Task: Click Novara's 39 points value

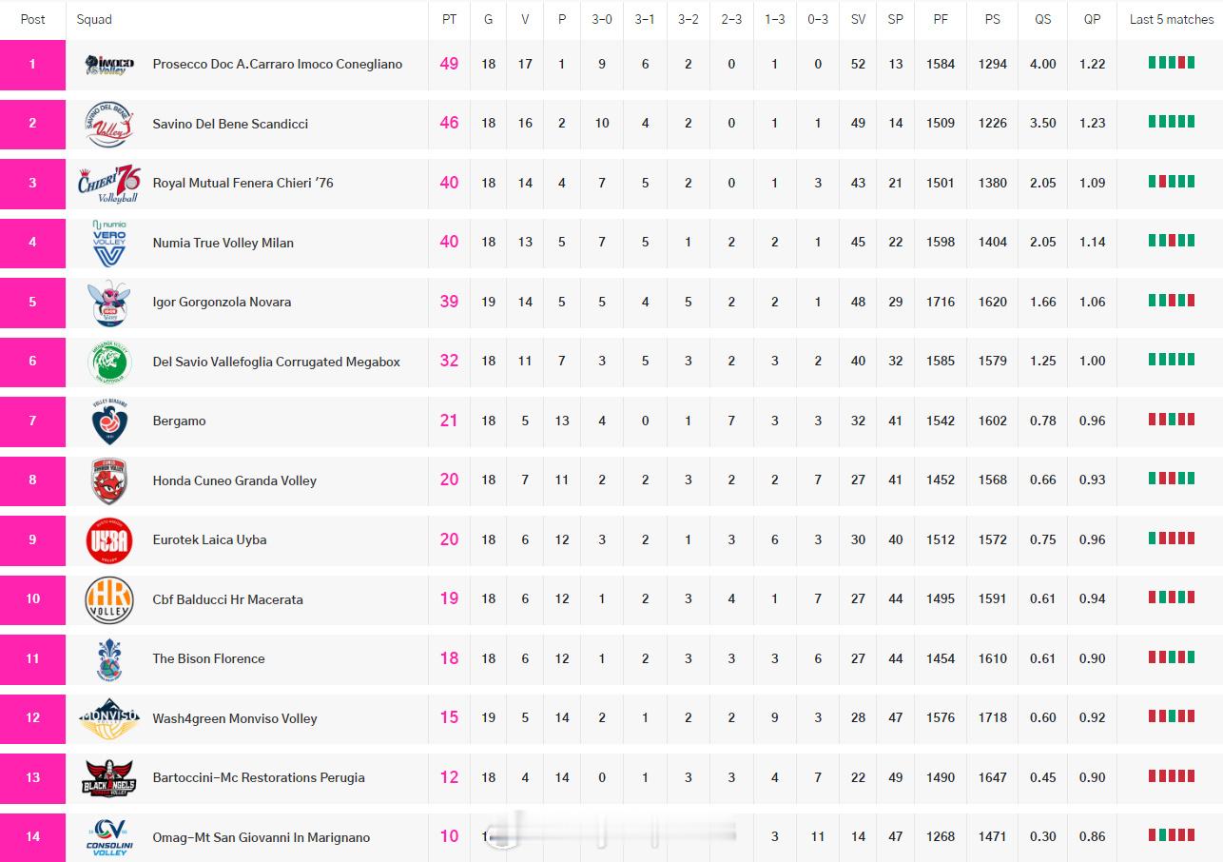Action: 450,302
